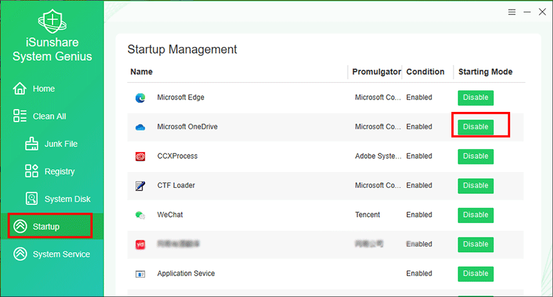Disable WeChat from starting automatically

click(476, 215)
